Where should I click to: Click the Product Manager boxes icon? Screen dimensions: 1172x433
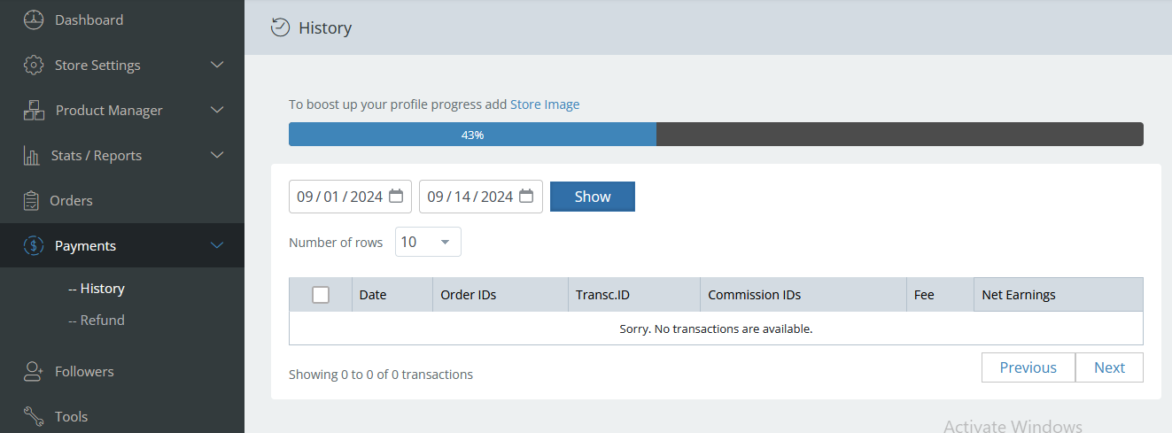click(33, 111)
